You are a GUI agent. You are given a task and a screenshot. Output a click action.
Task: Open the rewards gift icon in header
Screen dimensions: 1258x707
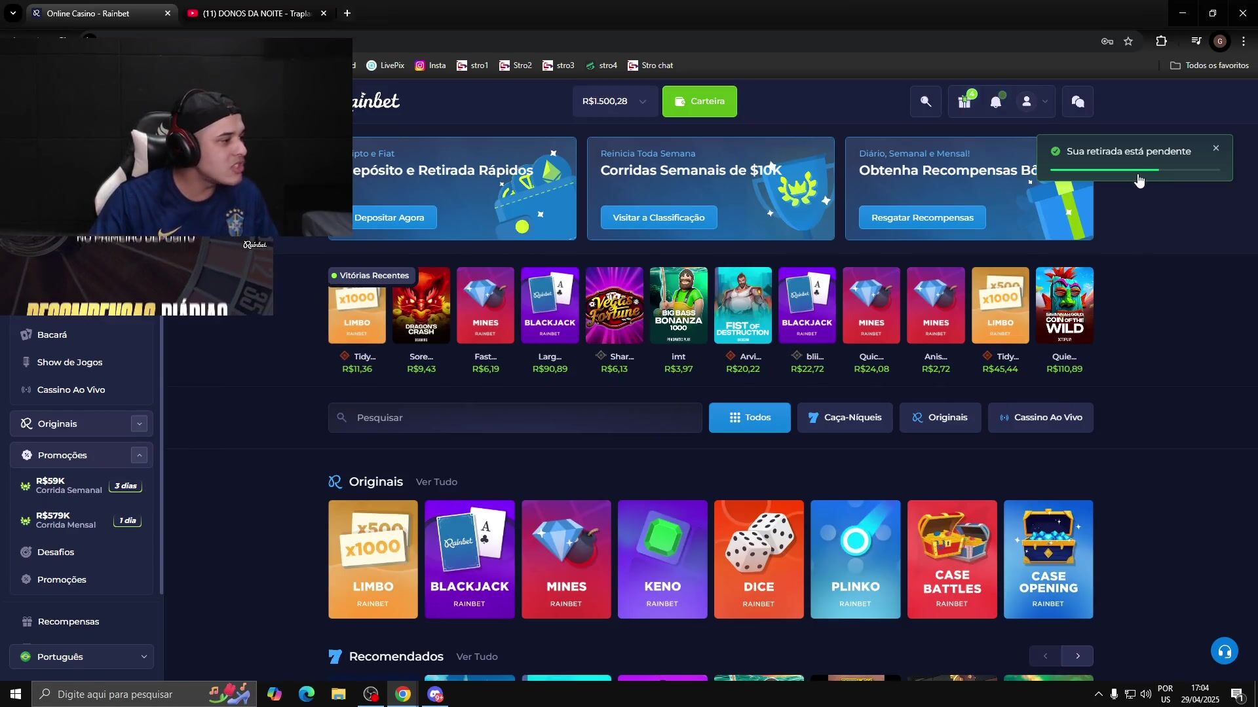tap(964, 101)
